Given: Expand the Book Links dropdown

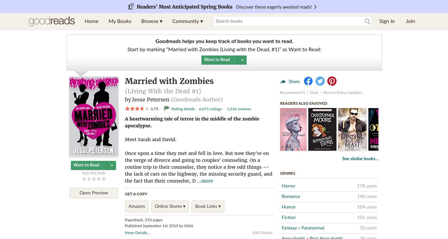Looking at the screenshot, I should 208,206.
